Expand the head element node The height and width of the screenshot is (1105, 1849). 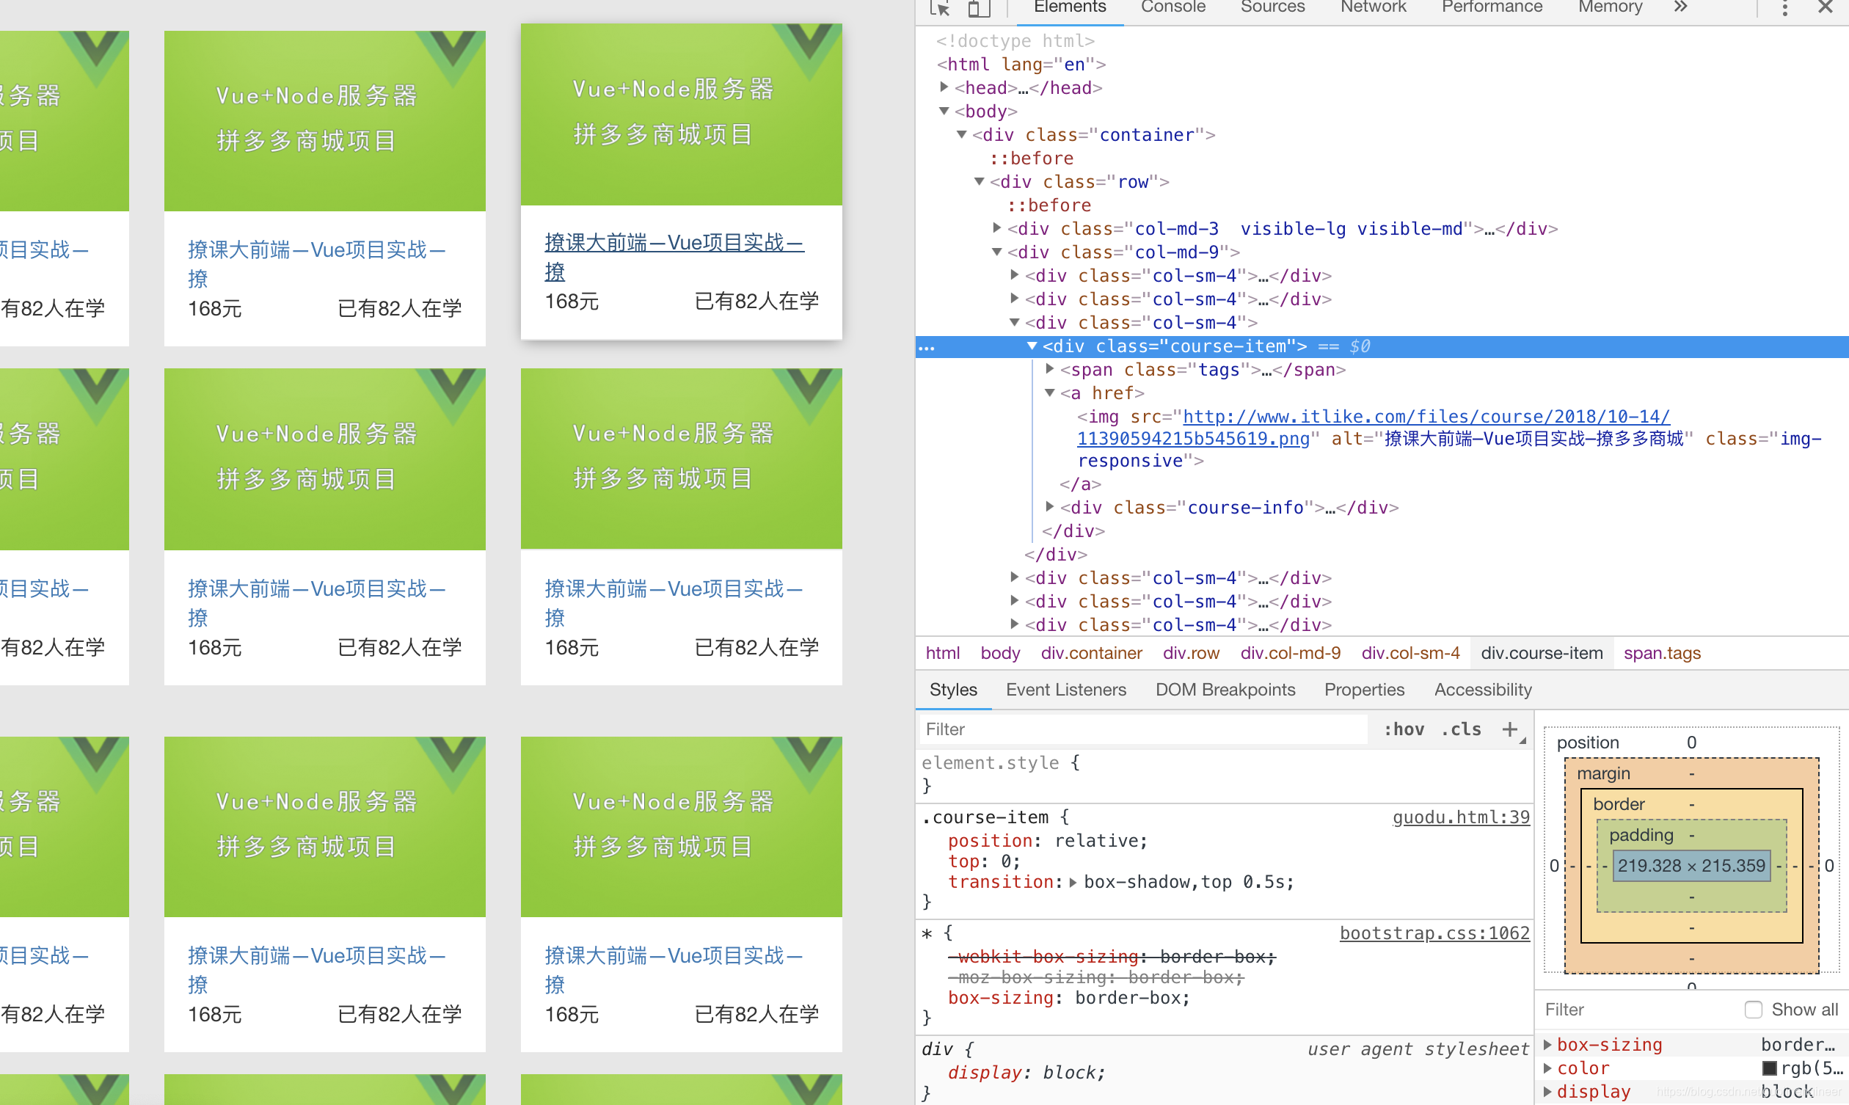pyautogui.click(x=944, y=87)
